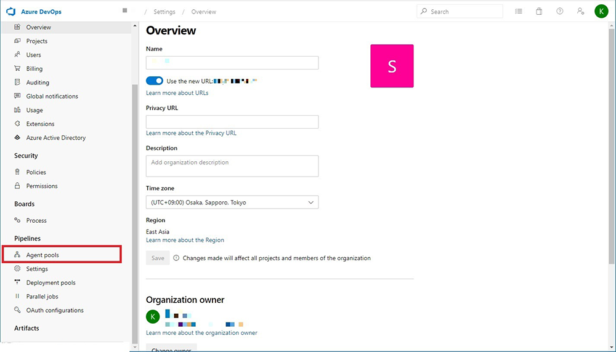Click the Policies sidebar icon
The height and width of the screenshot is (352, 616).
[x=17, y=172]
